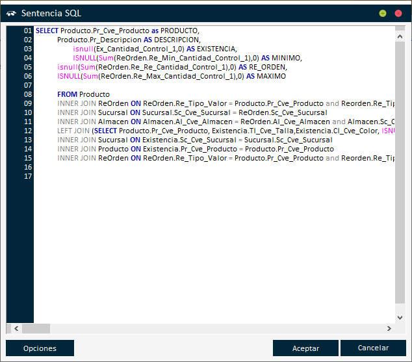Click the LEFT JOIN text on line 12
412x362 pixels.
coord(73,131)
